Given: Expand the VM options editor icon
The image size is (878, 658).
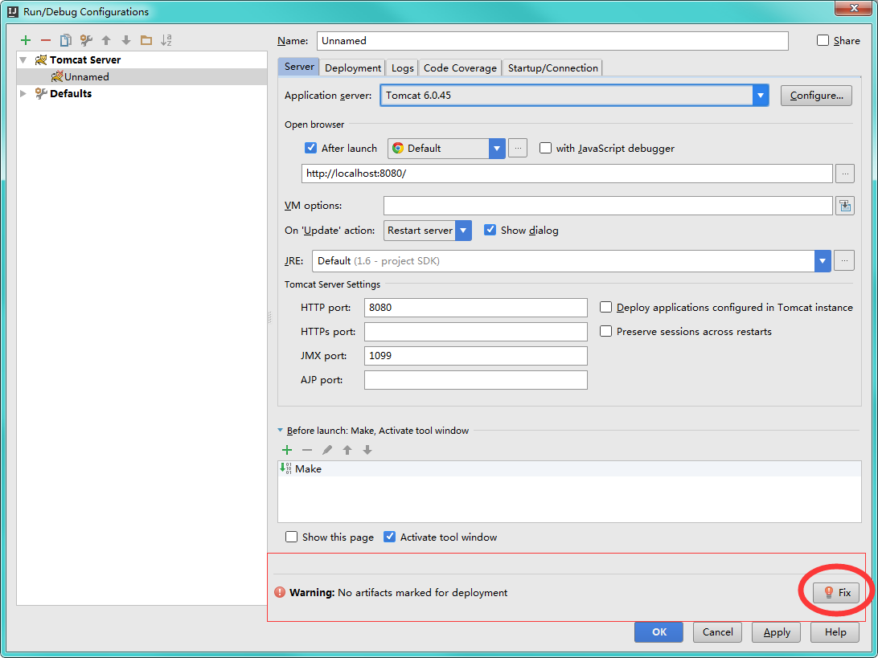Looking at the screenshot, I should [845, 206].
